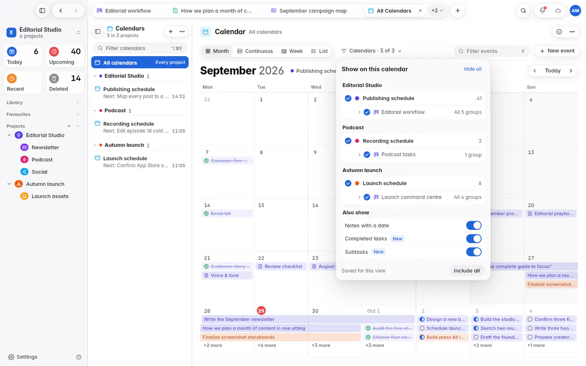Open the Calendars 3 of 3 dropdown
Screen dimensions: 586x366
[x=371, y=51]
